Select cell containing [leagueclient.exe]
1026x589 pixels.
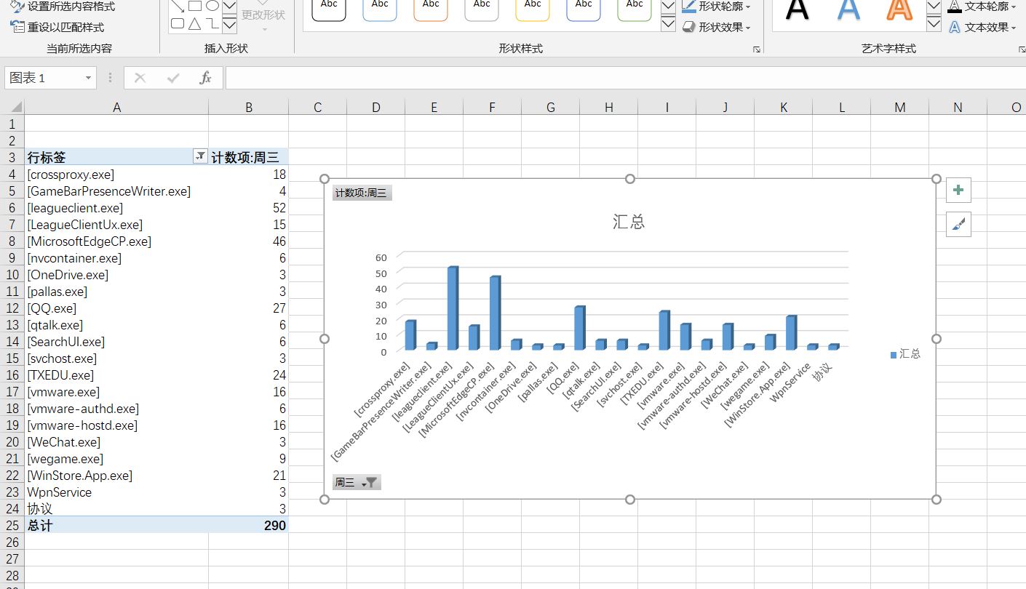click(x=116, y=208)
